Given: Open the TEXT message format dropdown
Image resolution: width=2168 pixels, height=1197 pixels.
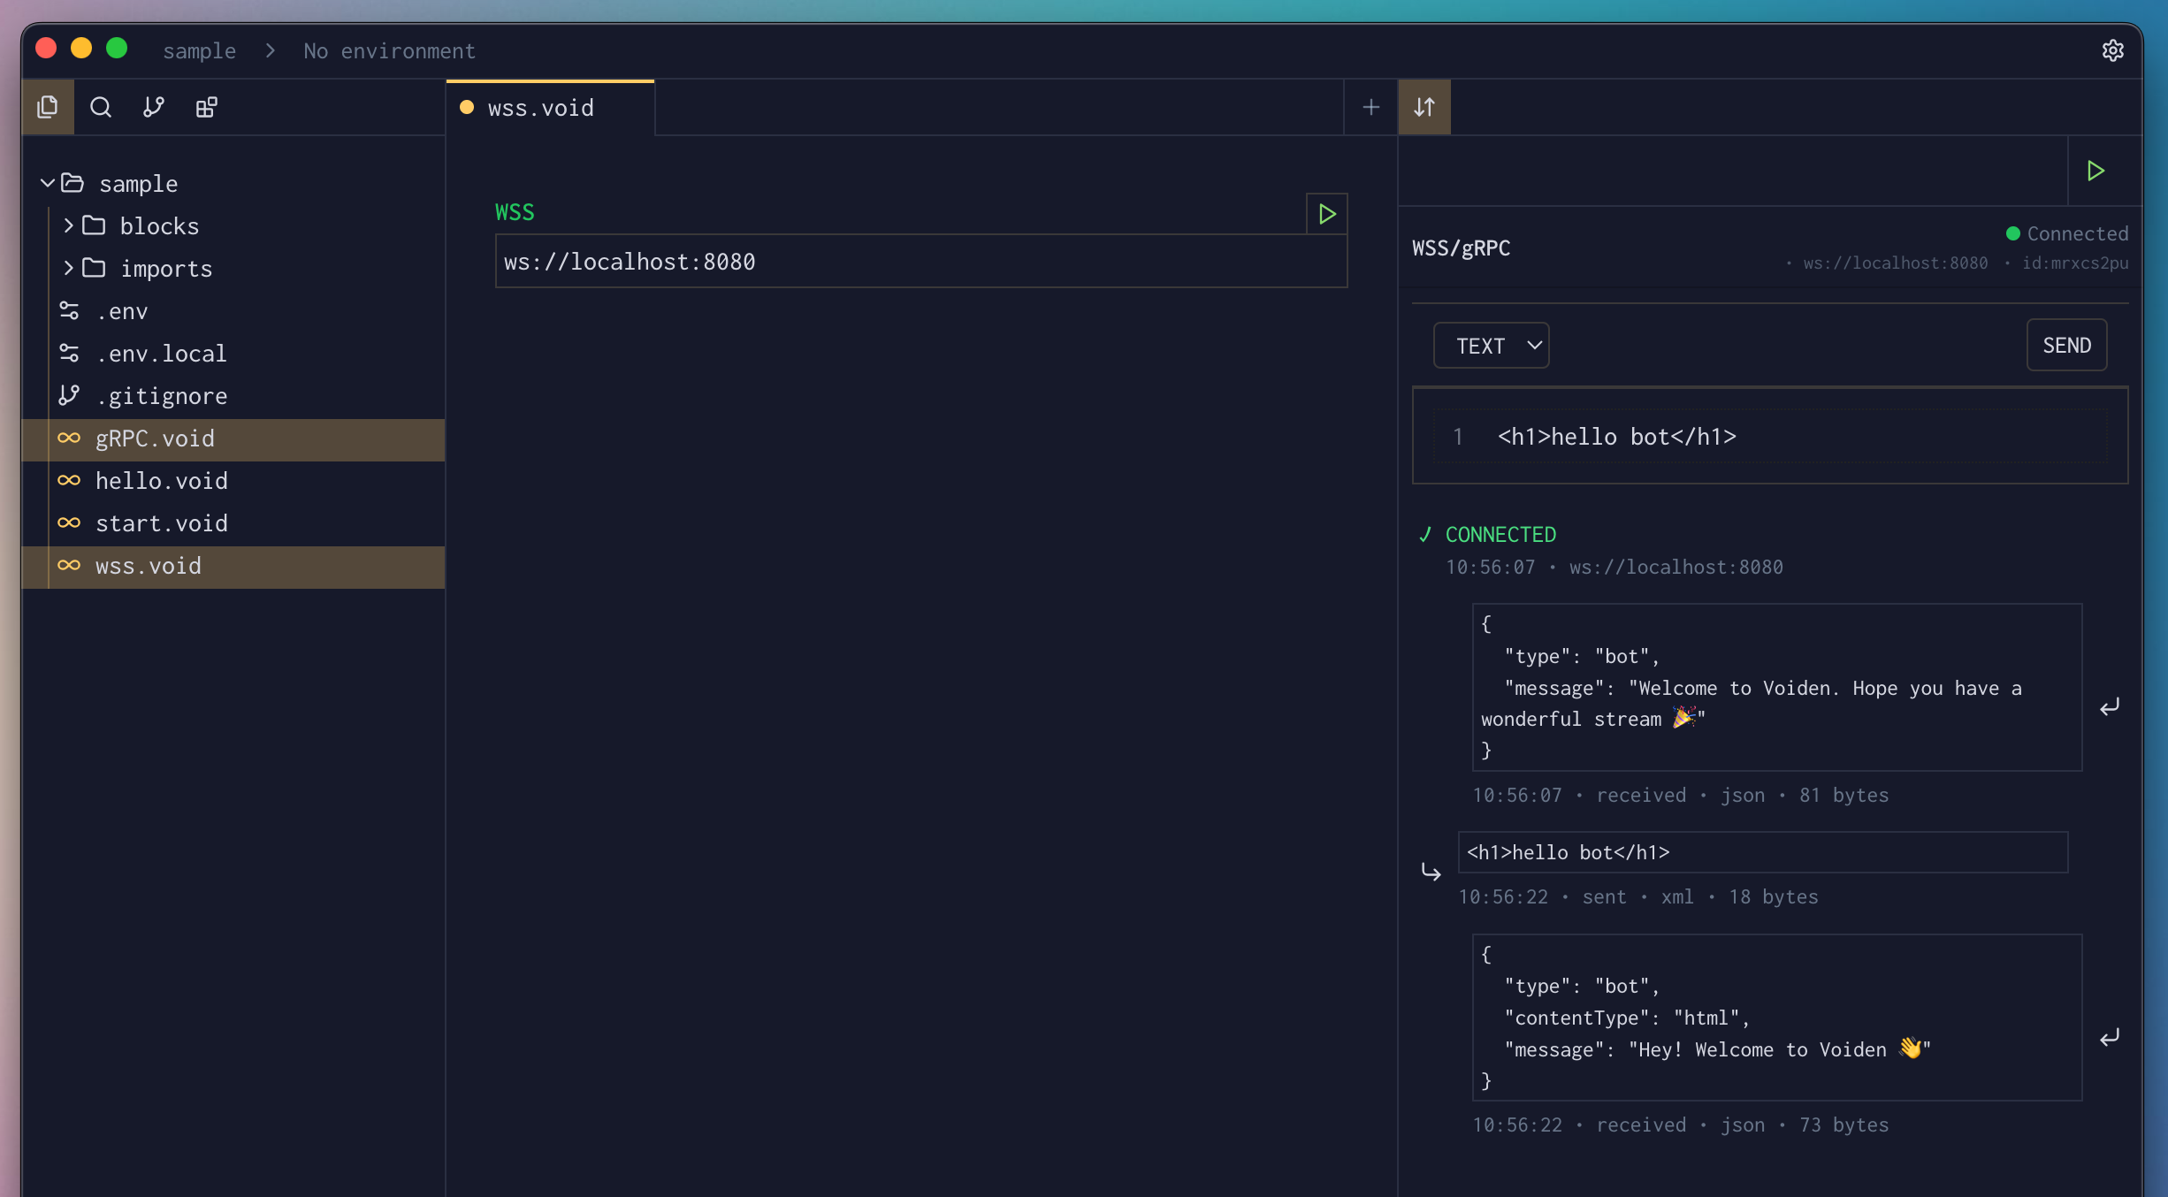Looking at the screenshot, I should (1491, 345).
